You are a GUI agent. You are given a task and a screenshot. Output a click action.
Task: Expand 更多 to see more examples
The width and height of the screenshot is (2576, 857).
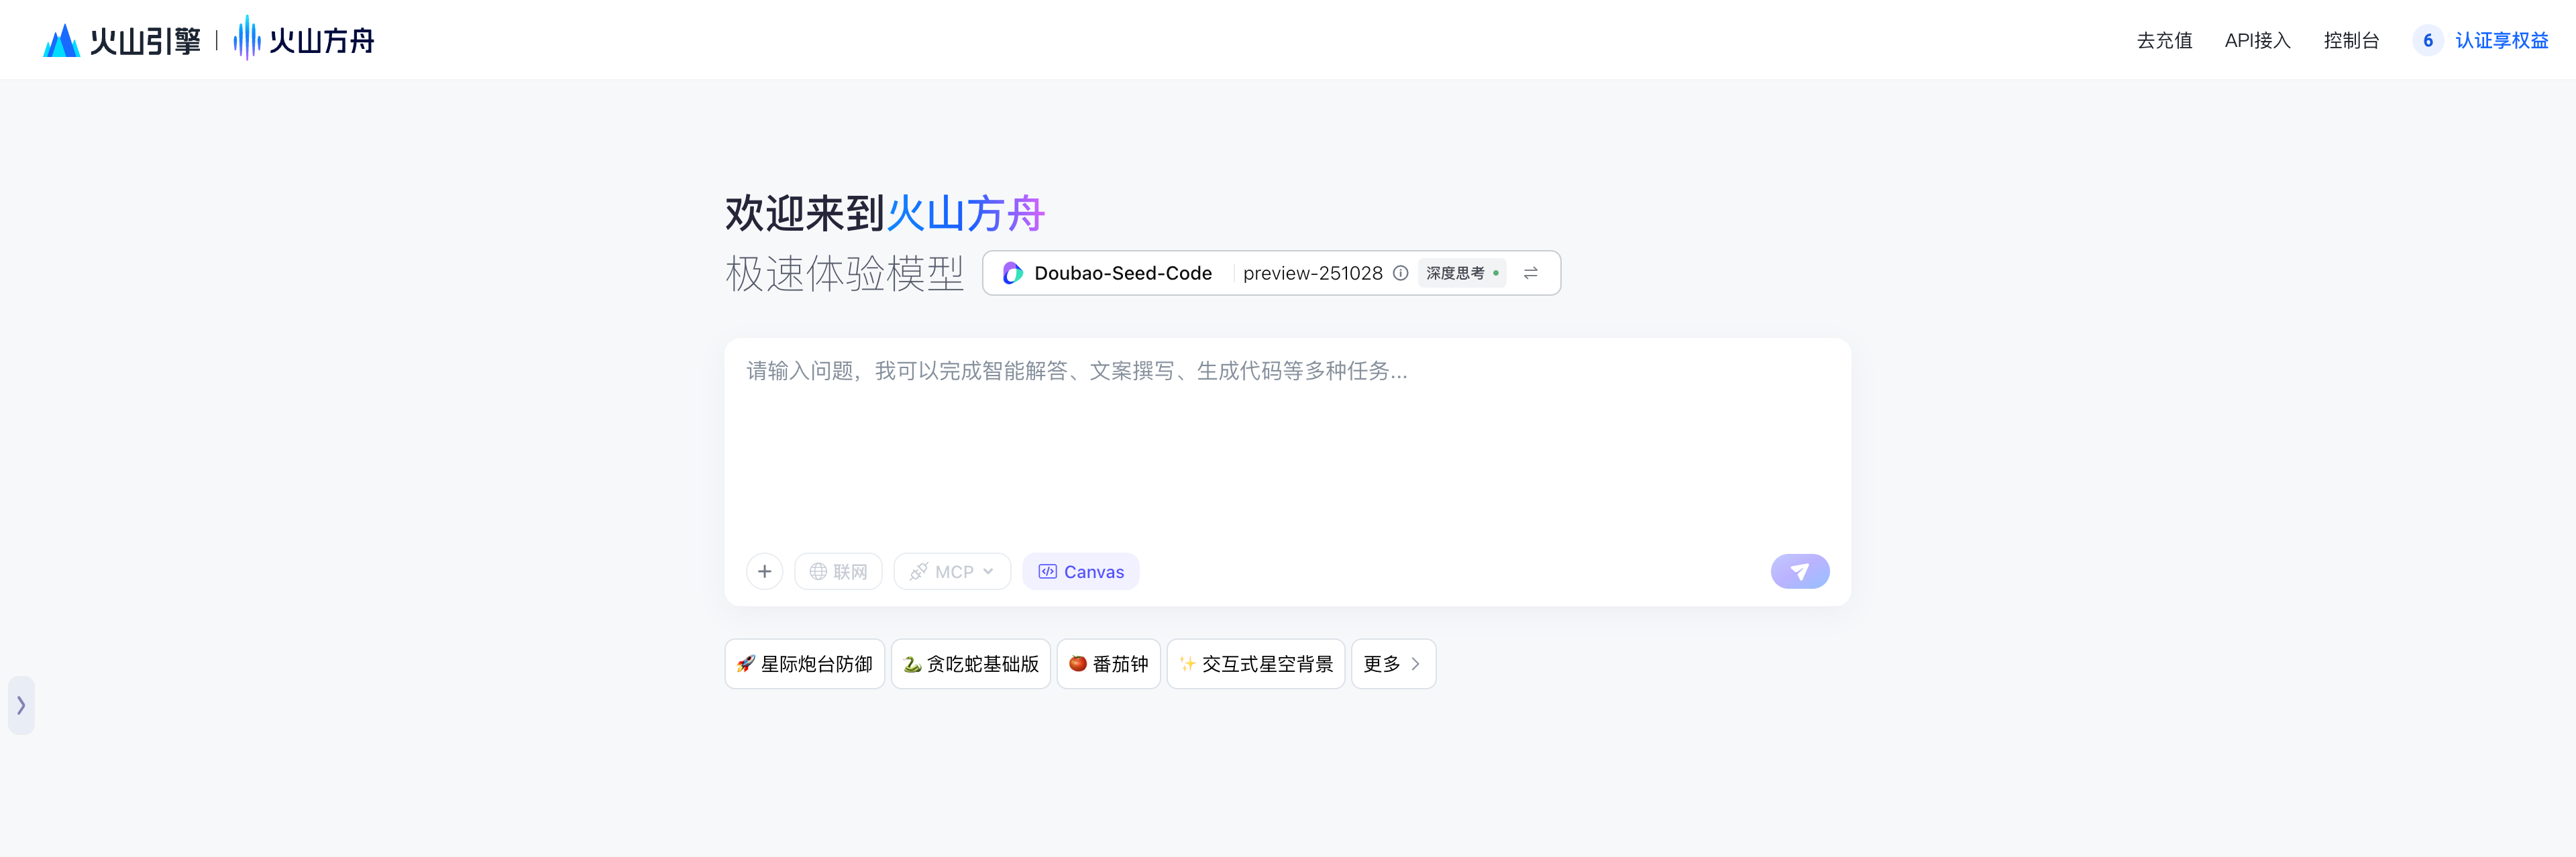point(1392,664)
